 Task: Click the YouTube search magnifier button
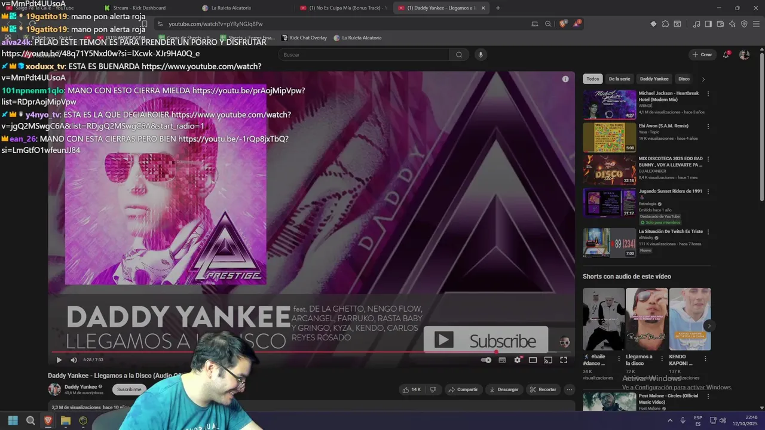pos(459,55)
